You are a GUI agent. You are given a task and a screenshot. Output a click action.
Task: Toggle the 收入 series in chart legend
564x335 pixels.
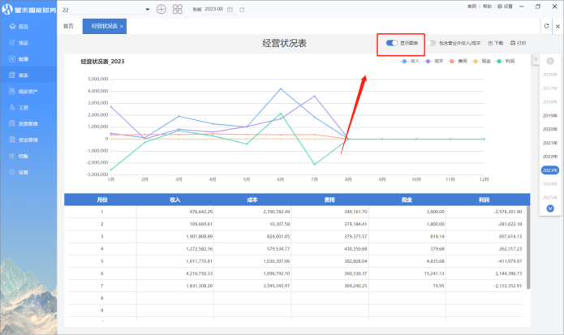pos(410,62)
